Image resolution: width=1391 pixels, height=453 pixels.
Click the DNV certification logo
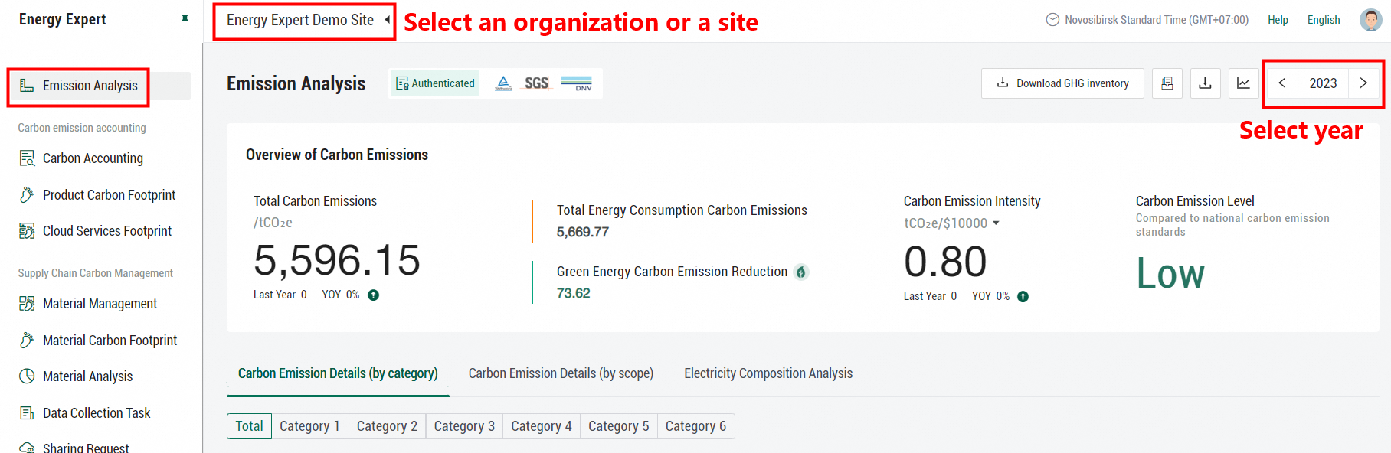[x=577, y=83]
